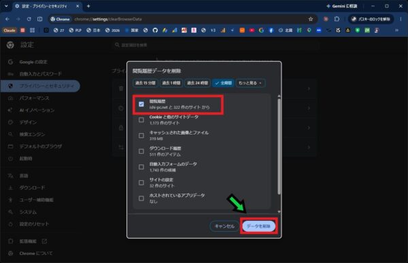Open AI イノベーション in the sidebar
The image size is (408, 263).
tap(37, 110)
